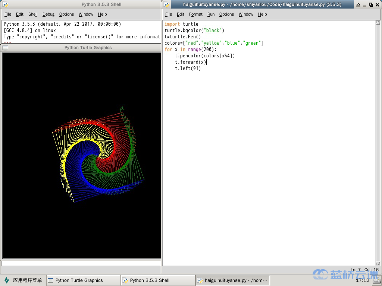
Task: Open the Shell's Debug menu
Action: pos(48,14)
